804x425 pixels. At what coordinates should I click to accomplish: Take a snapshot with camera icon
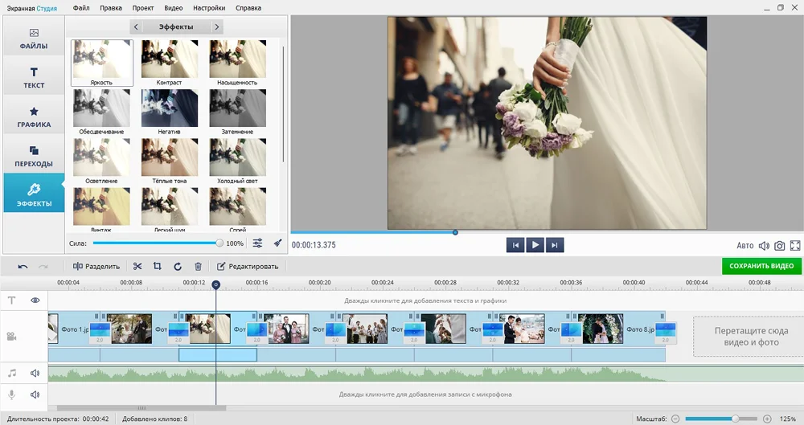779,245
